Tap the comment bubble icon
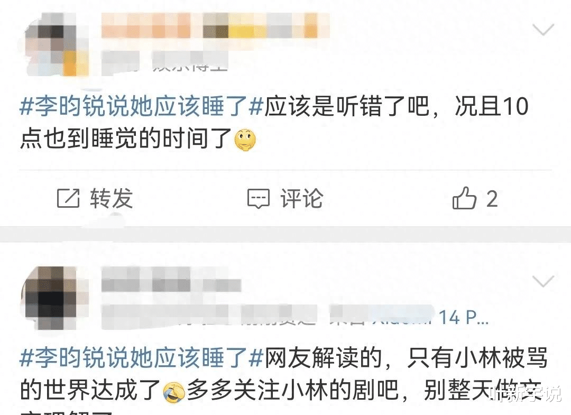The height and width of the screenshot is (415, 571). click(259, 199)
